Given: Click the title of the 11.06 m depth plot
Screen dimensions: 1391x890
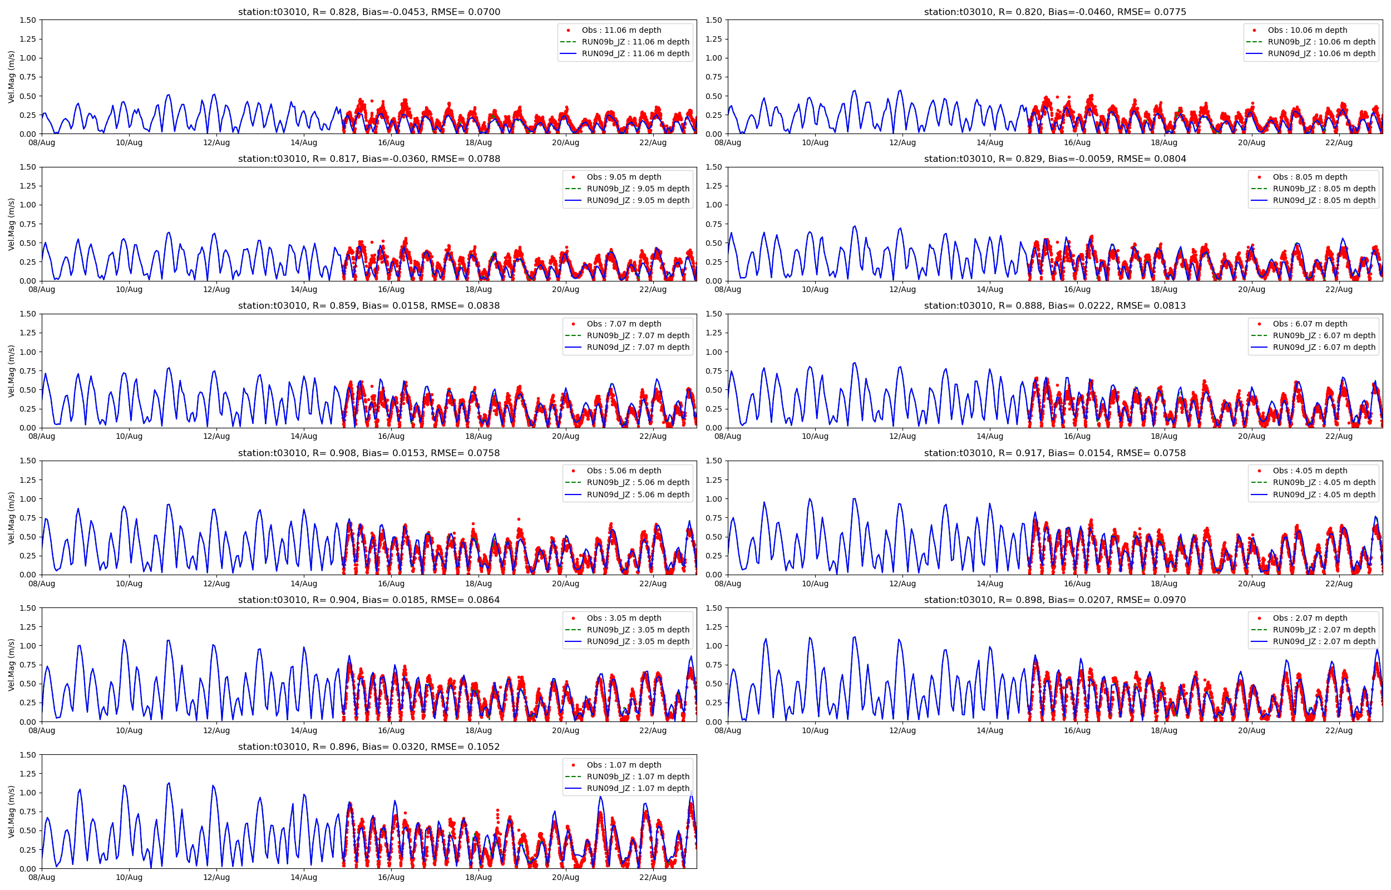Looking at the screenshot, I should [x=369, y=12].
